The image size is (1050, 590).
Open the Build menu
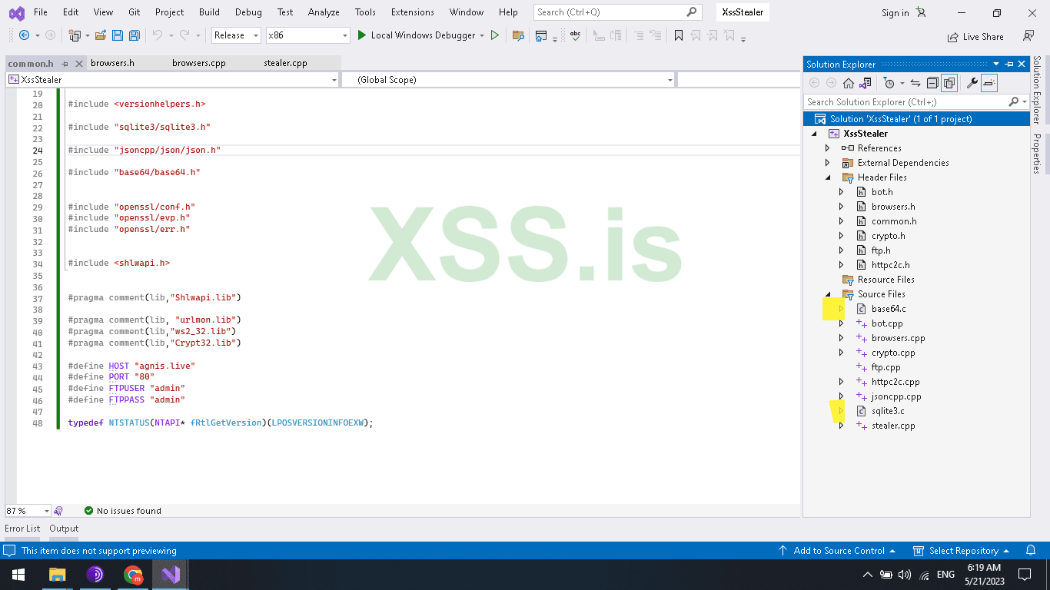209,12
